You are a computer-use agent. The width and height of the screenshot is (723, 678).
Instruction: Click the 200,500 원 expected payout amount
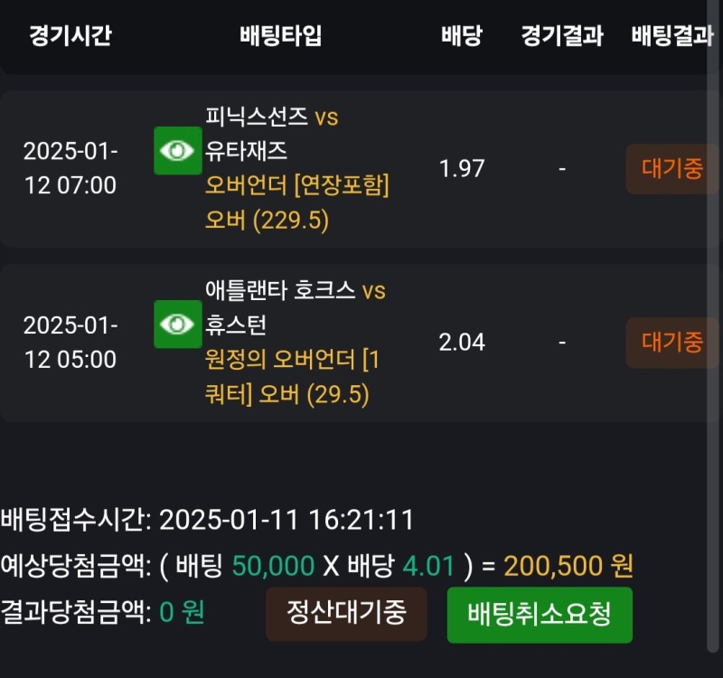click(568, 567)
